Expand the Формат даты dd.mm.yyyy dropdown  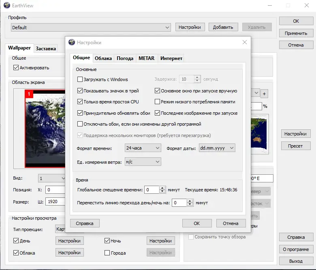[217, 148]
